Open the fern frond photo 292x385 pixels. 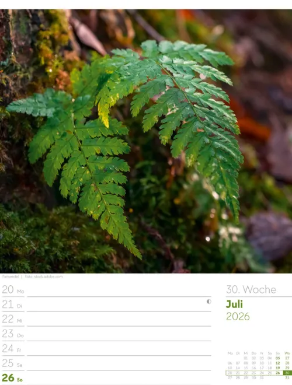tap(146, 141)
